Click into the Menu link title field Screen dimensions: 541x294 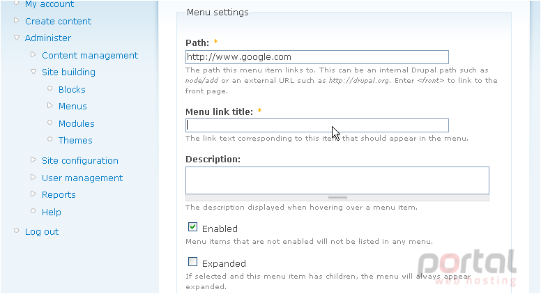pyautogui.click(x=317, y=125)
